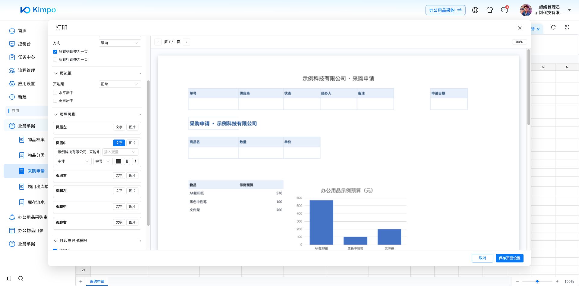
Task: Click the refresh icon in the tab bar
Action: pos(553,27)
